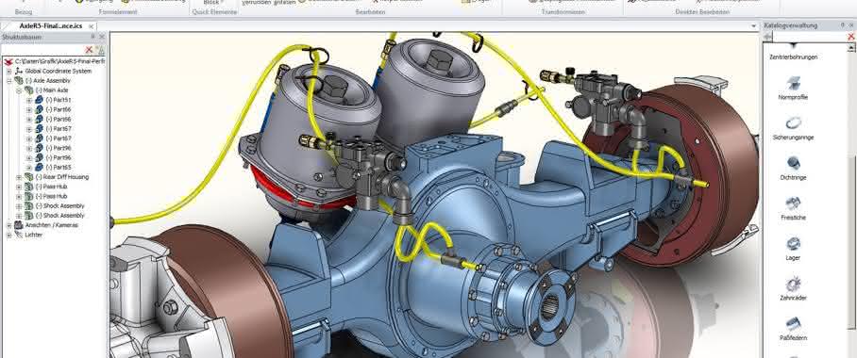The height and width of the screenshot is (358, 857).
Task: Click the Strukturbaum search field
Action: click(x=42, y=50)
